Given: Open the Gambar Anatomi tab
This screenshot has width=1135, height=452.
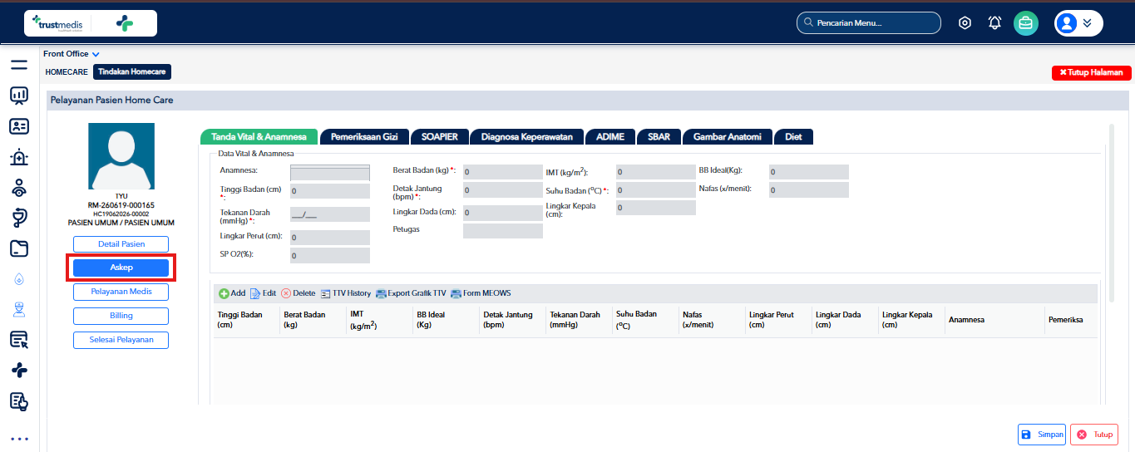Looking at the screenshot, I should pos(728,137).
